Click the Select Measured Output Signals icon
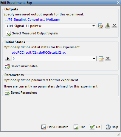Image resolution: width=121 pixels, height=137 pixels. coord(8,33)
